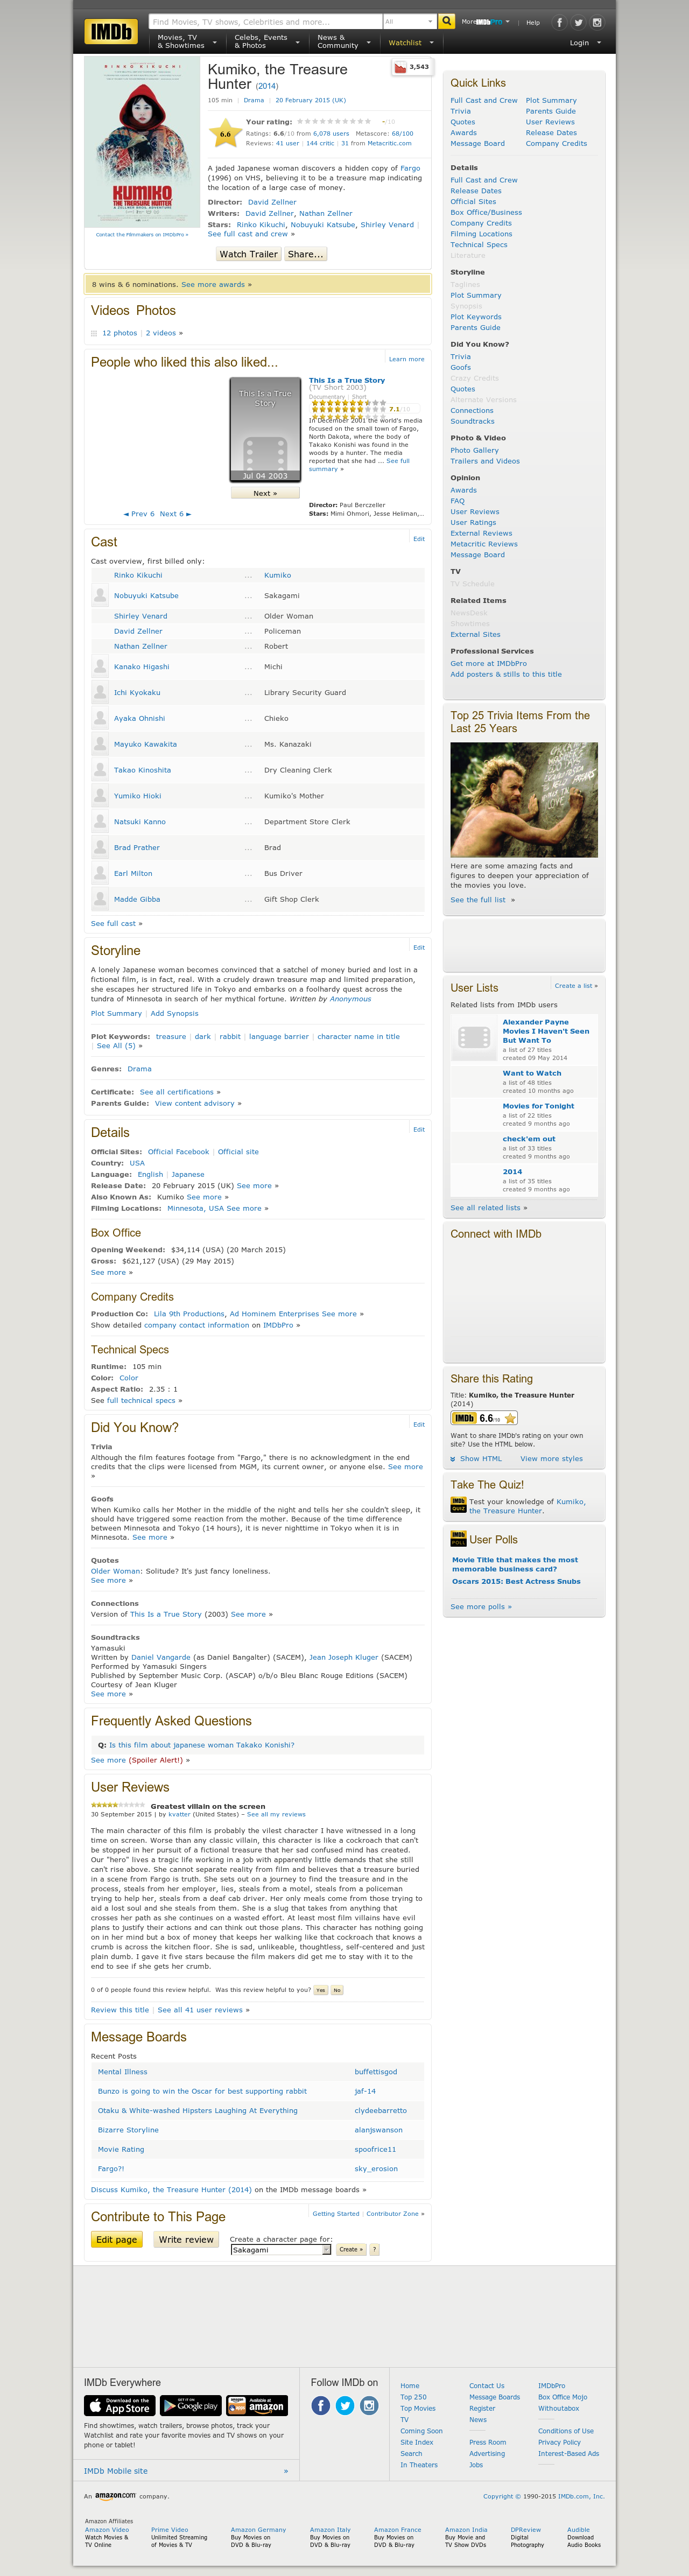Expand the News & Community menu
689x2576 pixels.
343,41
